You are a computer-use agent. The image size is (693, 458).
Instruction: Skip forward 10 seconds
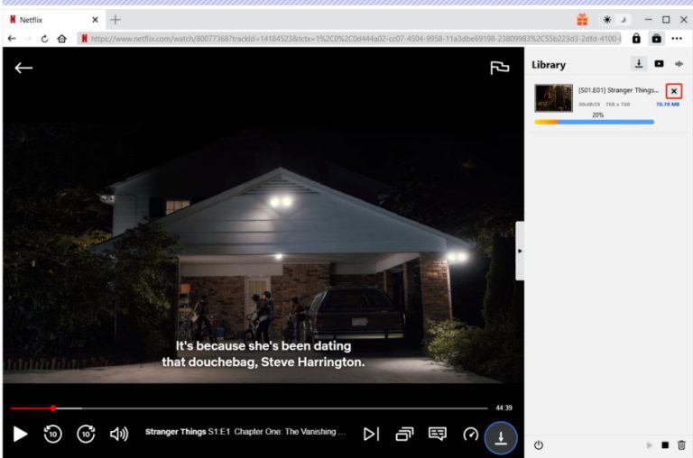click(x=86, y=434)
